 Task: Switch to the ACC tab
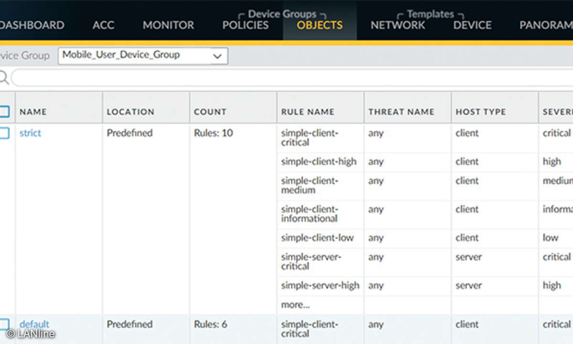click(104, 25)
